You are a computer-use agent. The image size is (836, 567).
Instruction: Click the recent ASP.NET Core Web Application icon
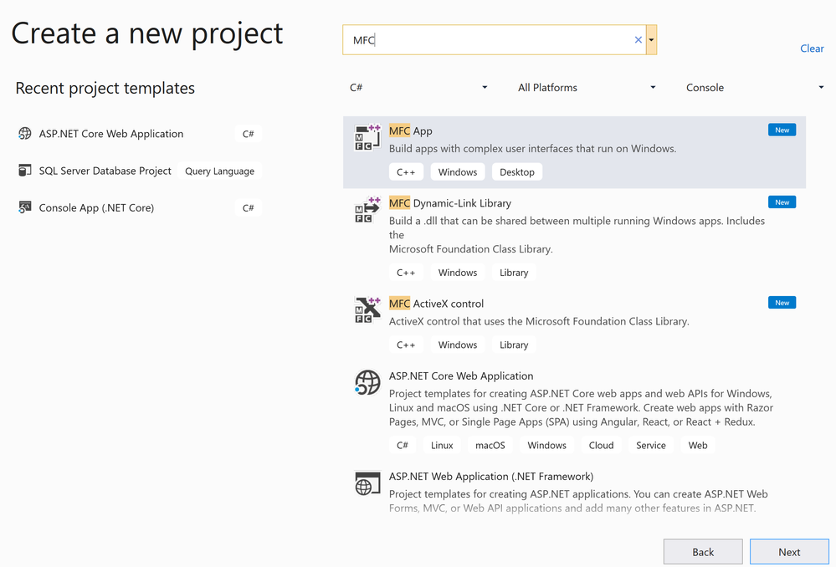(24, 134)
